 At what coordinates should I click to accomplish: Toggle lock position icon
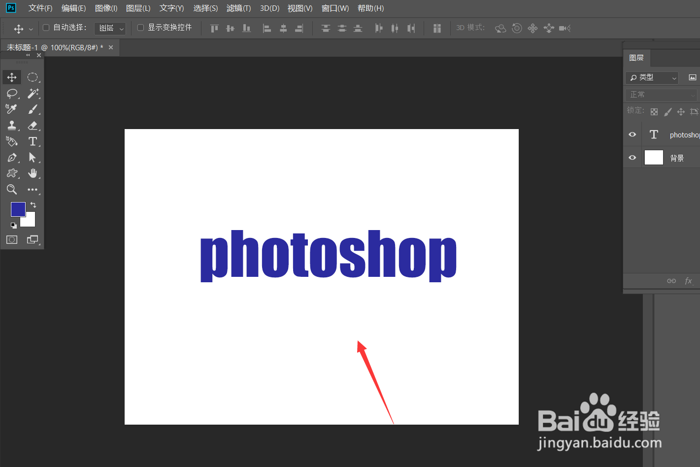(x=681, y=112)
